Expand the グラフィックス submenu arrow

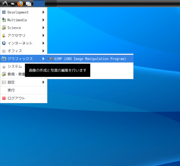coord(43,59)
